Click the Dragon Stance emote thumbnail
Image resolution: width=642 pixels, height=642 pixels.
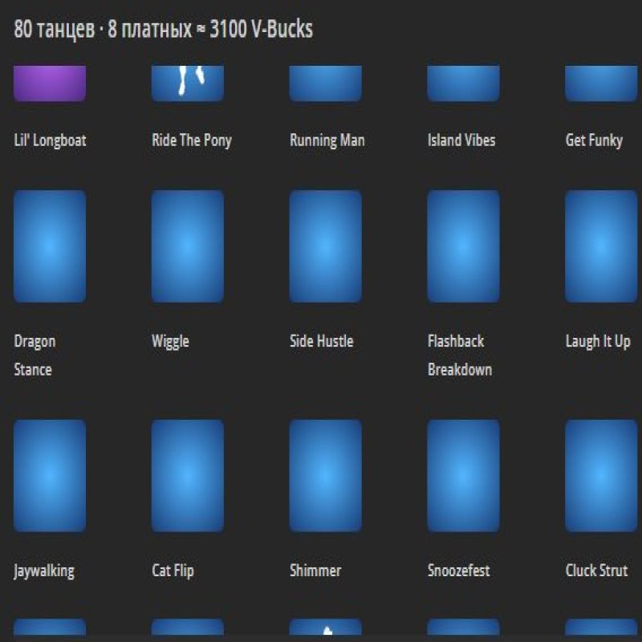(50, 246)
